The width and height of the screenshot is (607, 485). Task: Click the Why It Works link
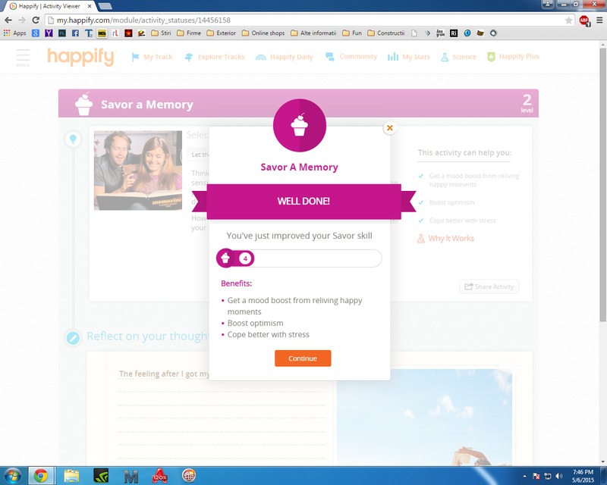[445, 238]
